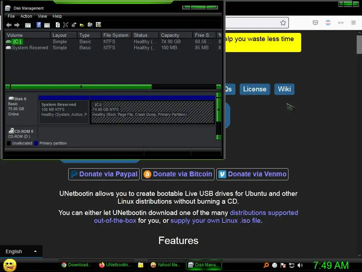Click the volume list horizontal scrollbar thumb

click(x=81, y=87)
